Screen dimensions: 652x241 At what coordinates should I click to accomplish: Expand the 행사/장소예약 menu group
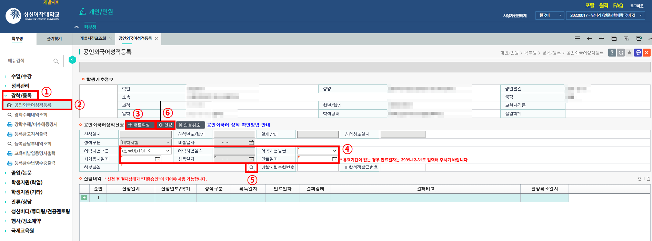26,221
